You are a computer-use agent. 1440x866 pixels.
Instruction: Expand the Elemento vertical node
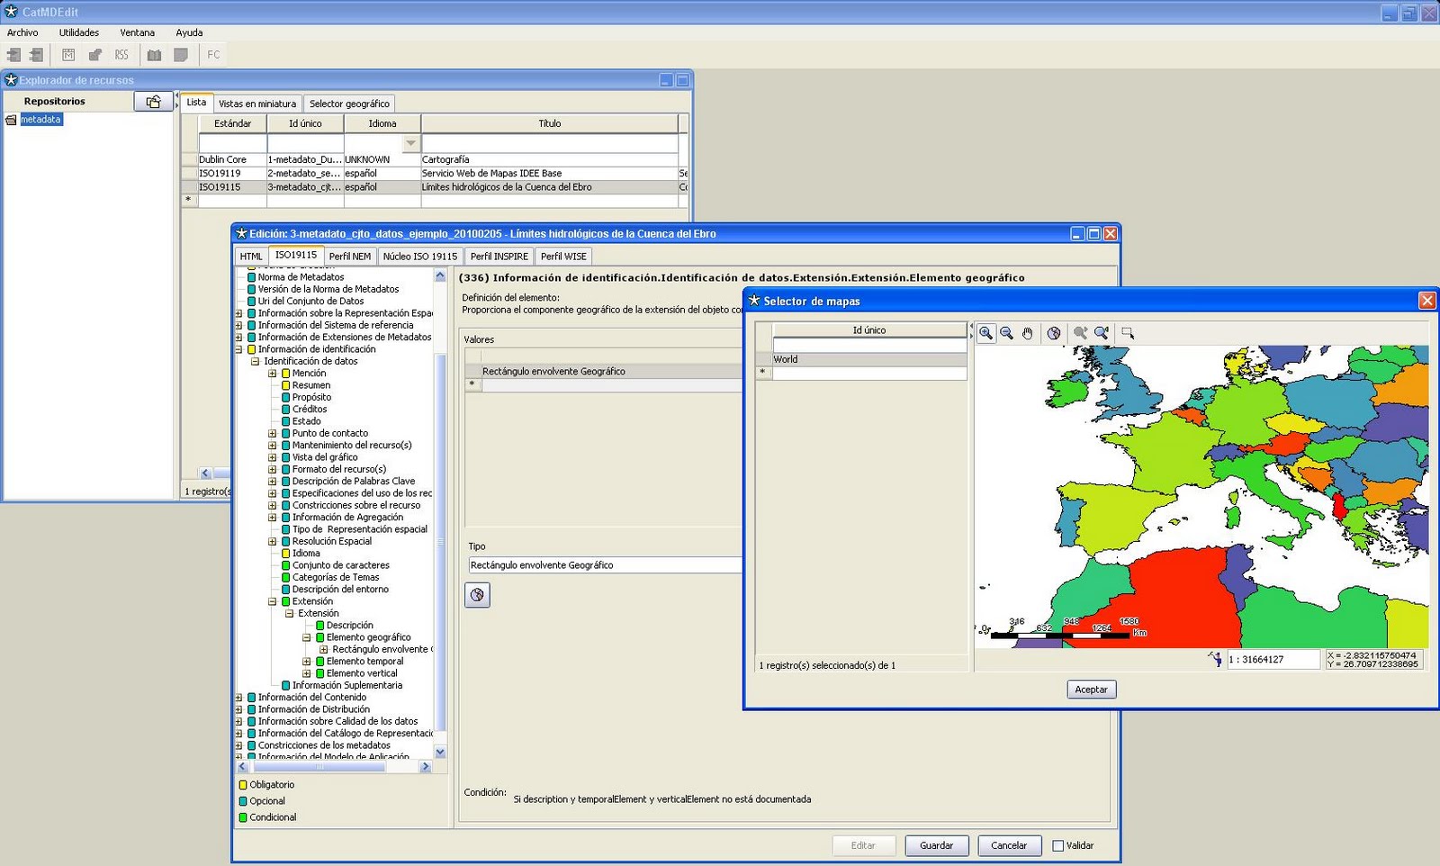coord(306,673)
